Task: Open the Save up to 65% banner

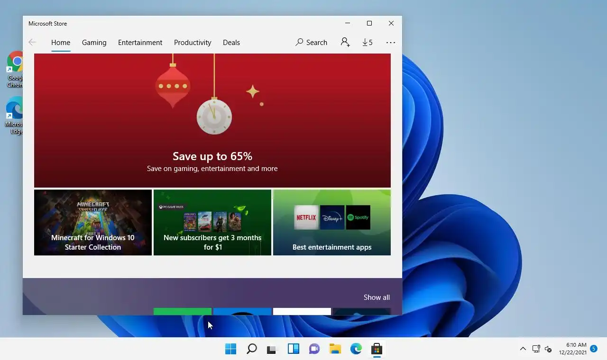Action: 212,120
